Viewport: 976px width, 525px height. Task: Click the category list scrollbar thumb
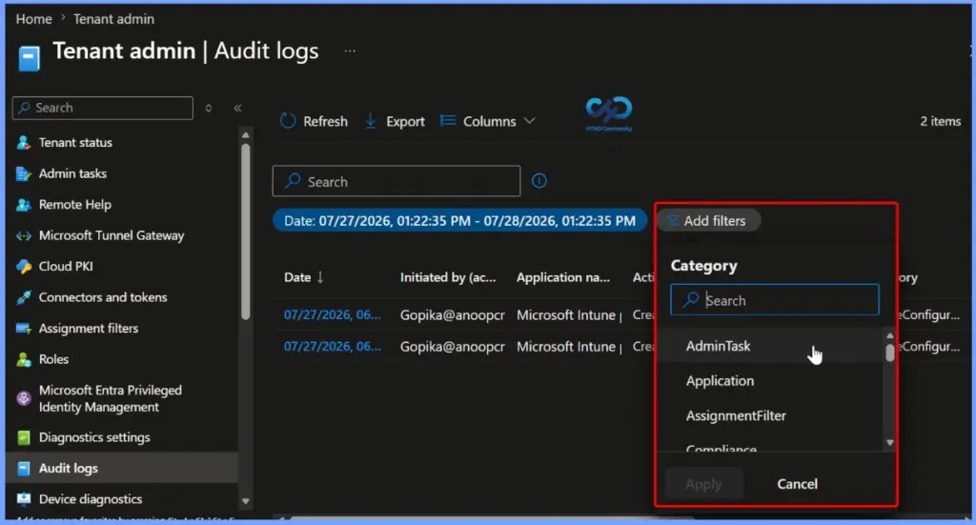(x=890, y=353)
